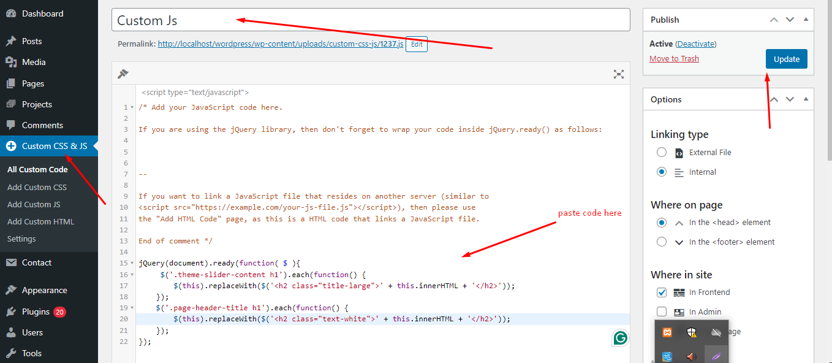The width and height of the screenshot is (832, 363).
Task: Click the Users person icon
Action: pyautogui.click(x=11, y=332)
